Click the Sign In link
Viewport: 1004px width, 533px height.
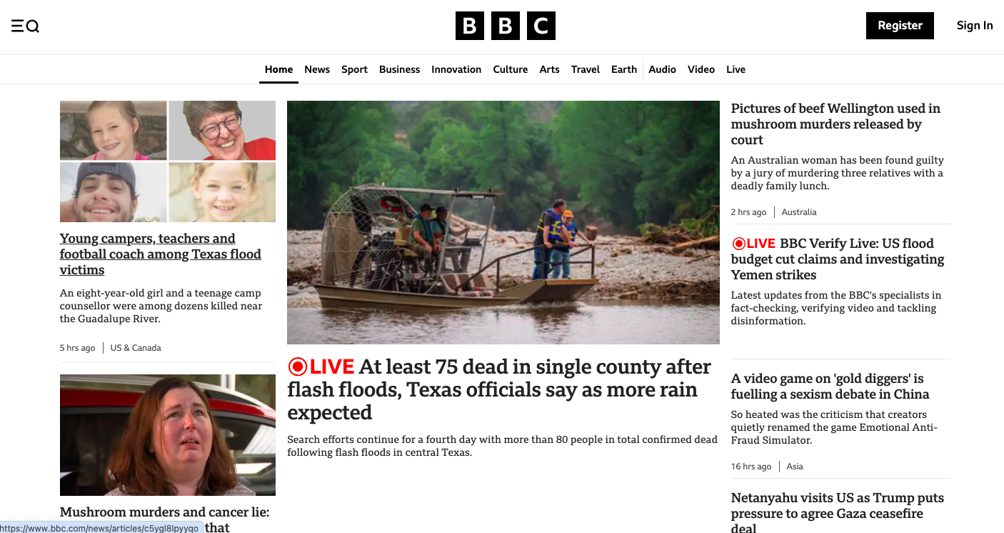point(975,26)
